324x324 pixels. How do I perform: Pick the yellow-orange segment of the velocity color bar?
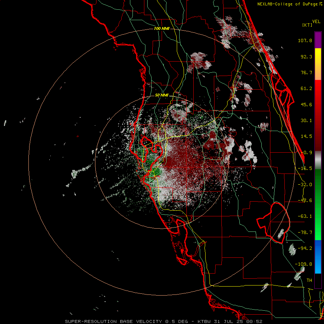pyautogui.click(x=318, y=64)
